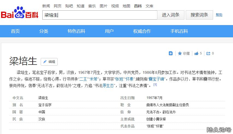The width and height of the screenshot is (233, 134).
Task: Follow the 怀素 link in the summary
Action: tap(129, 79)
